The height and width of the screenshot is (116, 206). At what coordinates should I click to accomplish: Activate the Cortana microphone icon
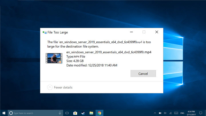click(60, 113)
